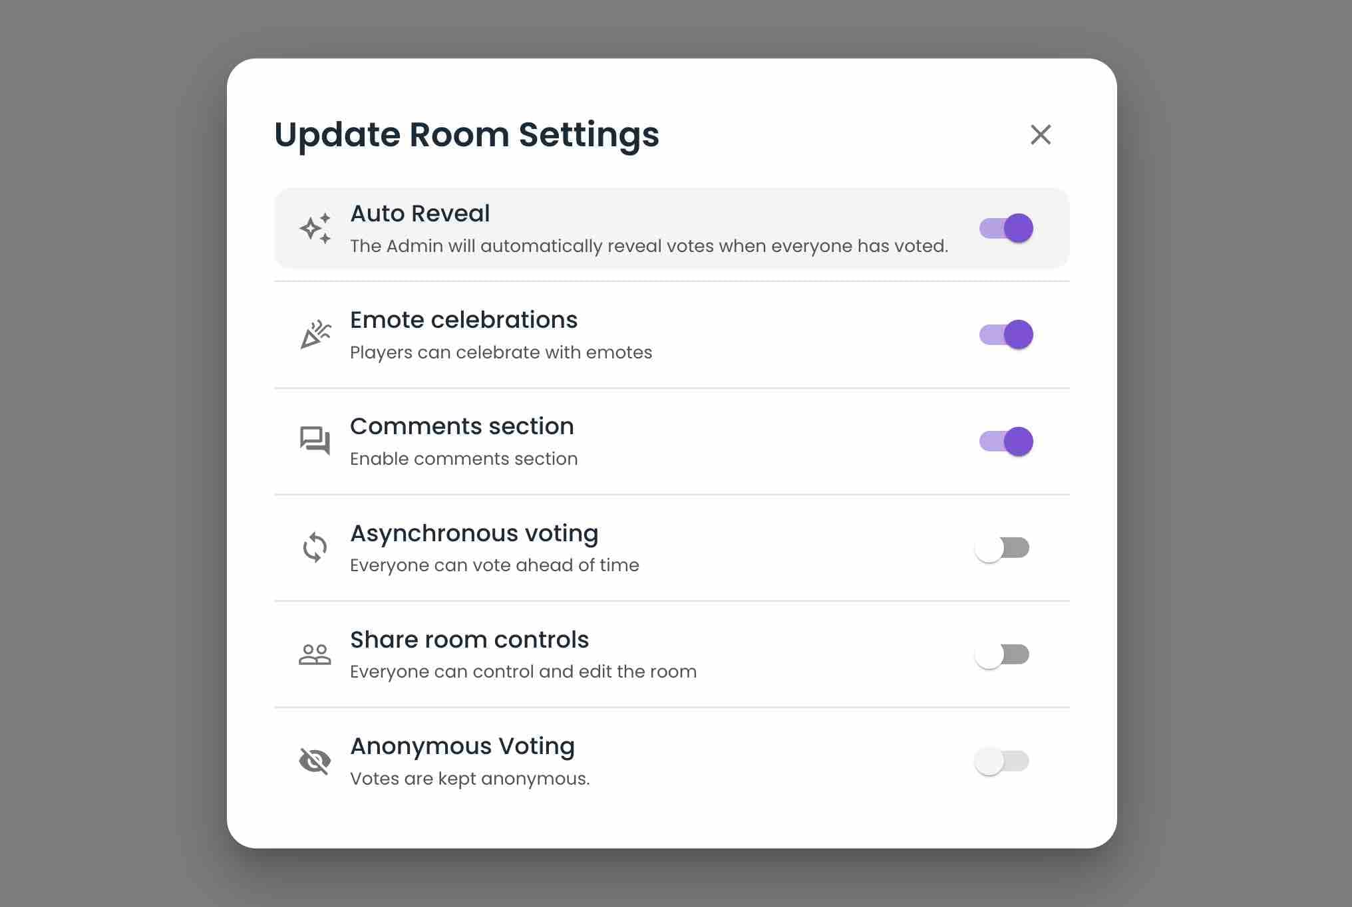Click the comments speech bubbles icon
Screen dimensions: 1352x907
(315, 441)
